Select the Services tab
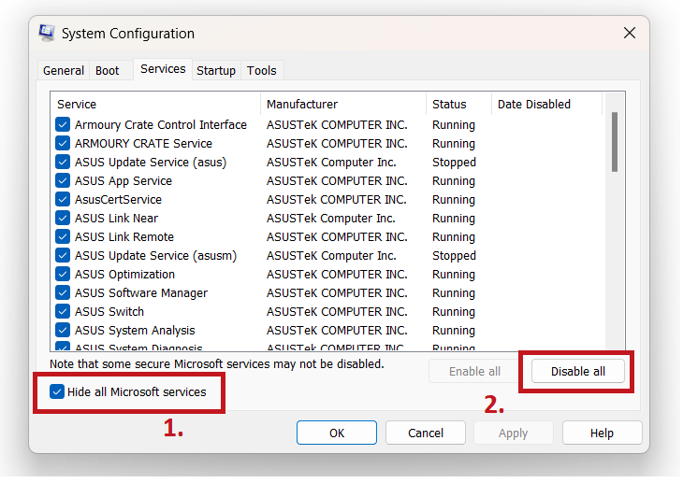 pyautogui.click(x=163, y=69)
